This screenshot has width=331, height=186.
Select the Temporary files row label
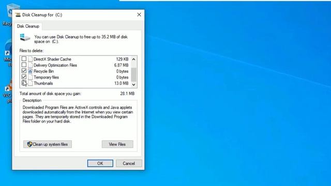coord(46,77)
